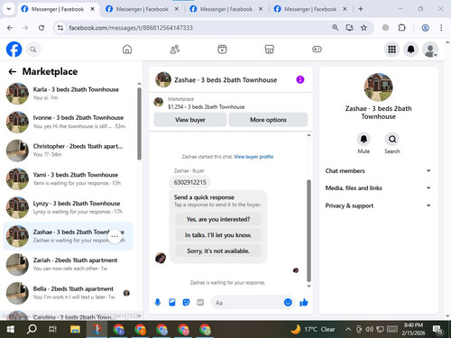This screenshot has width=451, height=338.
Task: Open Chrome's three-dot menu
Action: click(441, 28)
